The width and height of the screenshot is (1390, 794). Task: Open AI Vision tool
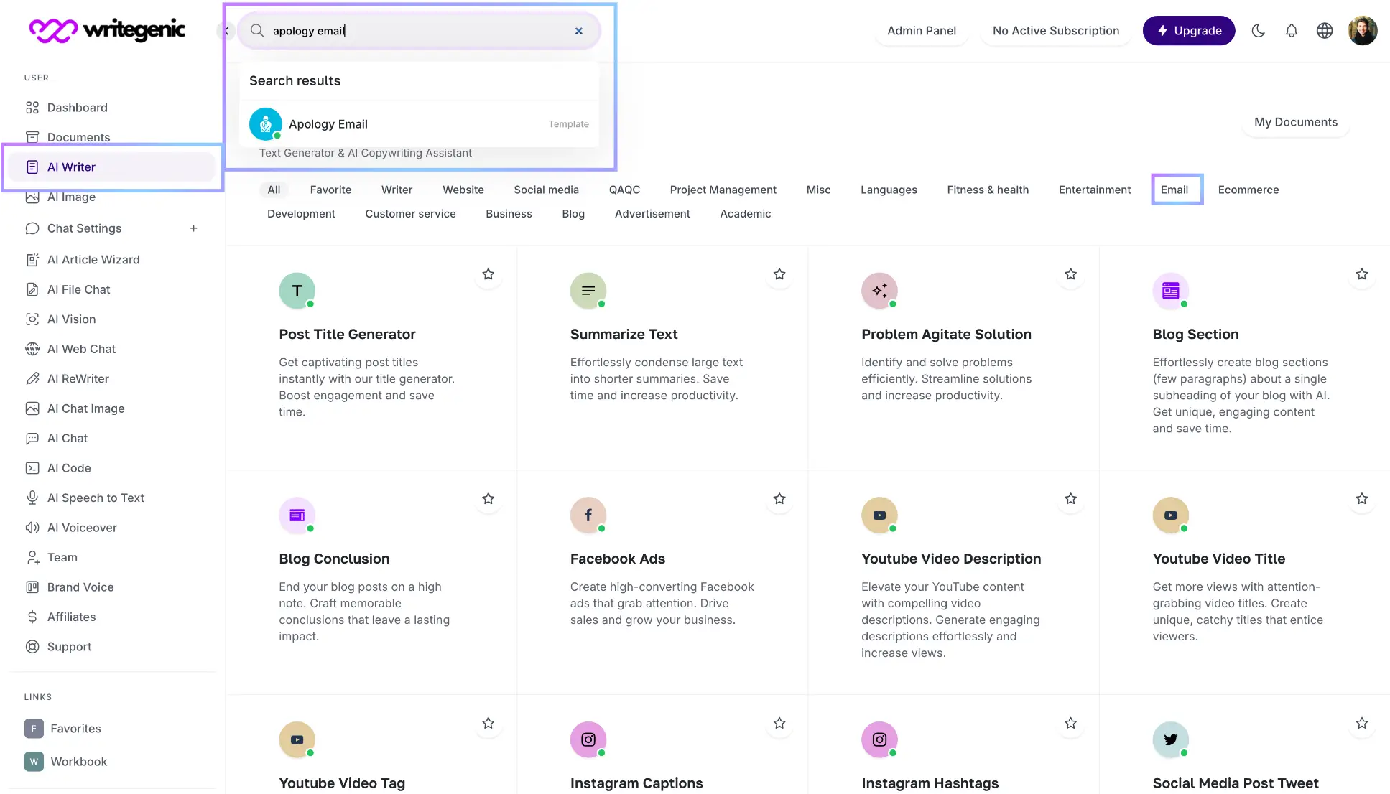tap(72, 318)
